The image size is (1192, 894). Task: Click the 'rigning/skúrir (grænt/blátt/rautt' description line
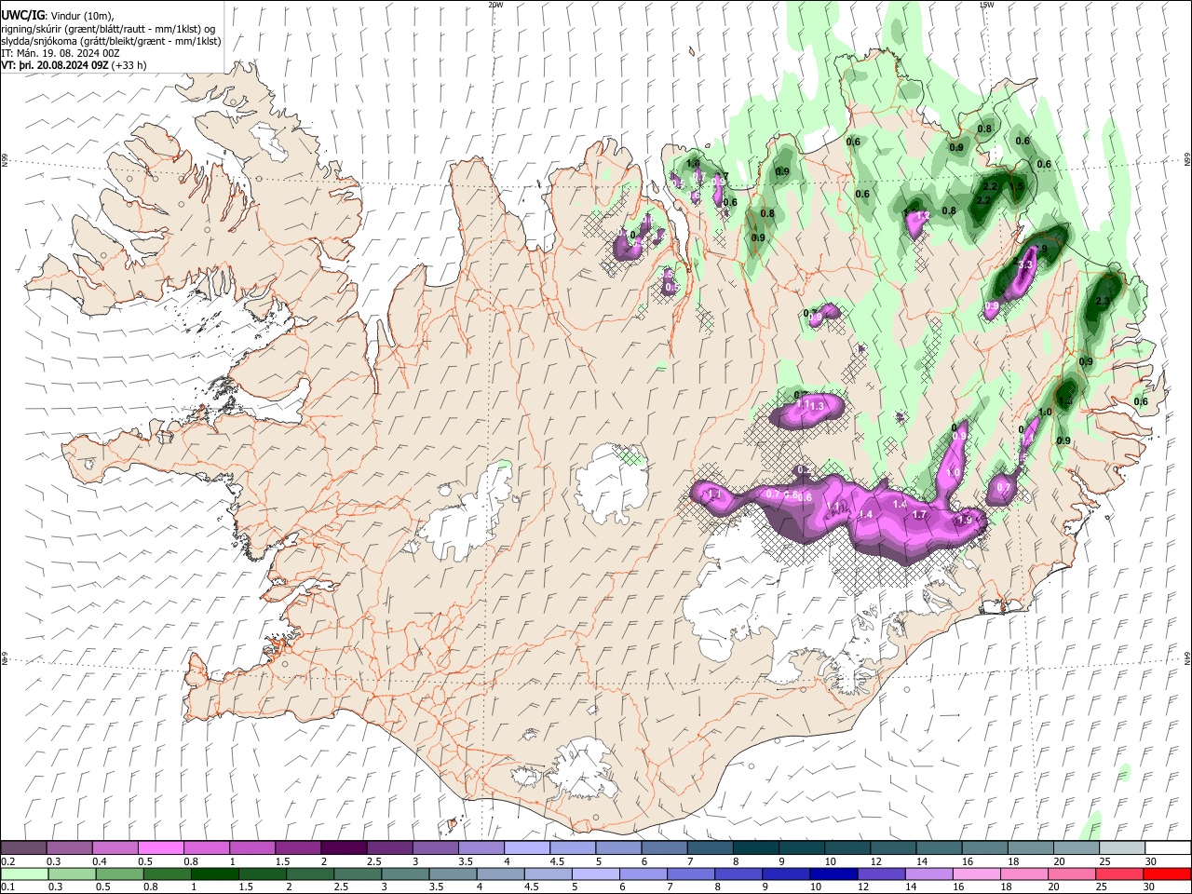108,29
